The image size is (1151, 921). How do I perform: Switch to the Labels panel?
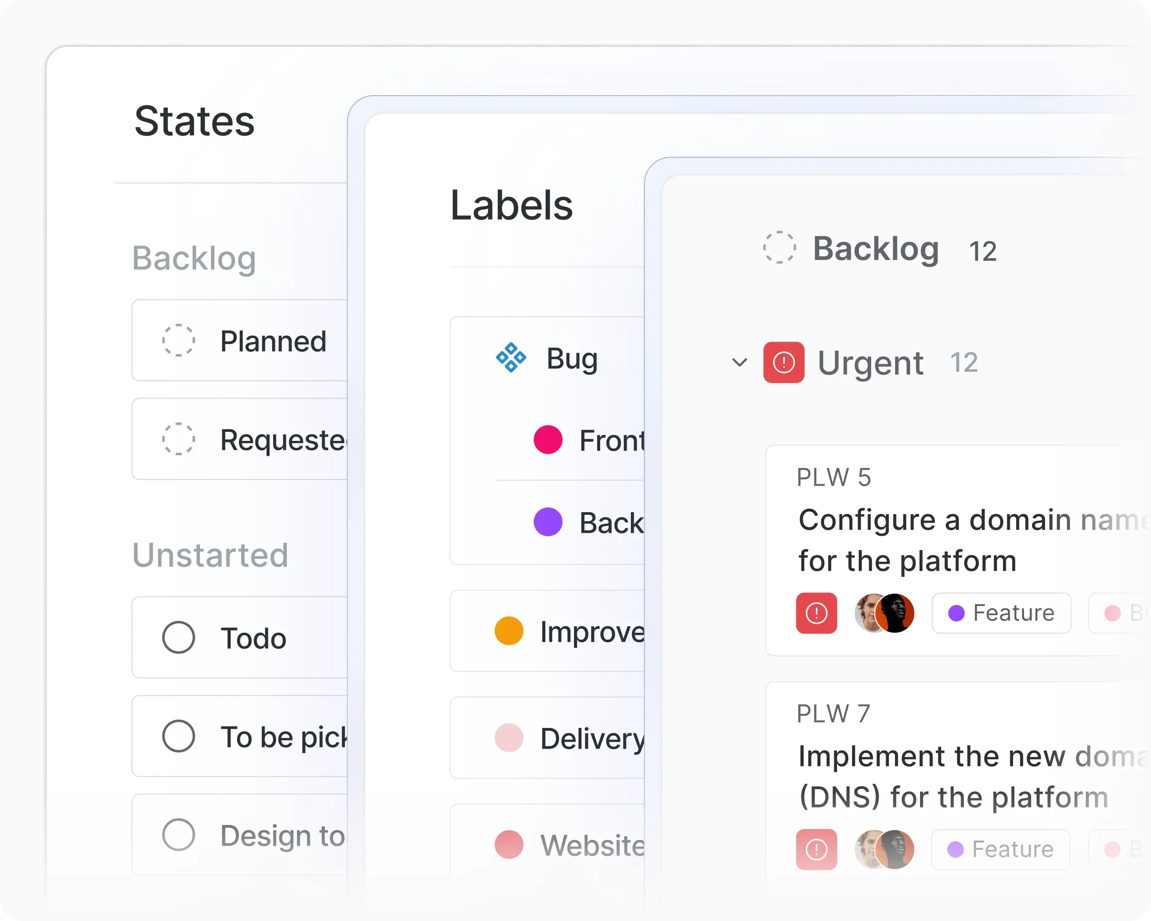[512, 205]
